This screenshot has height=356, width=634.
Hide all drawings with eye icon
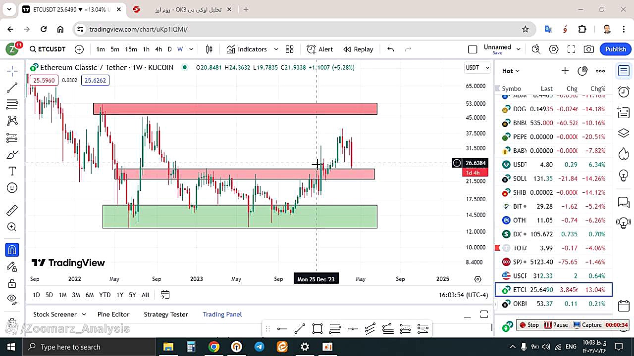click(12, 299)
